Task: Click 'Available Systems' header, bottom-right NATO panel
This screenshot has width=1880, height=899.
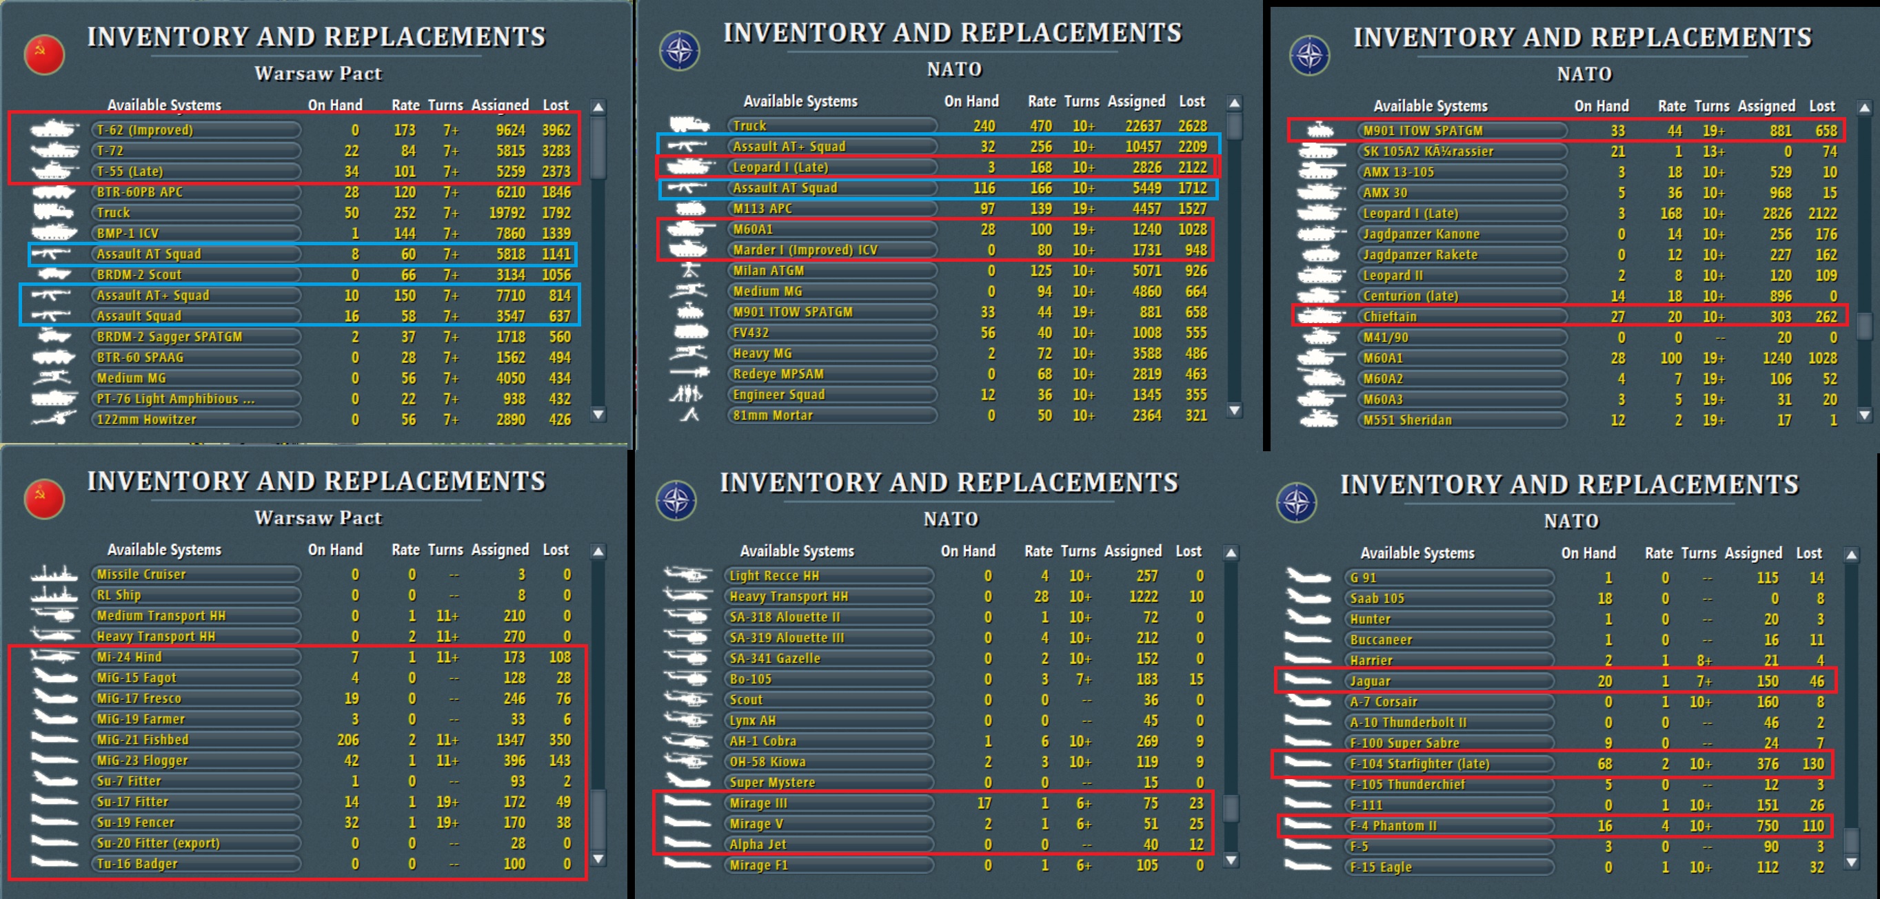Action: (1417, 553)
